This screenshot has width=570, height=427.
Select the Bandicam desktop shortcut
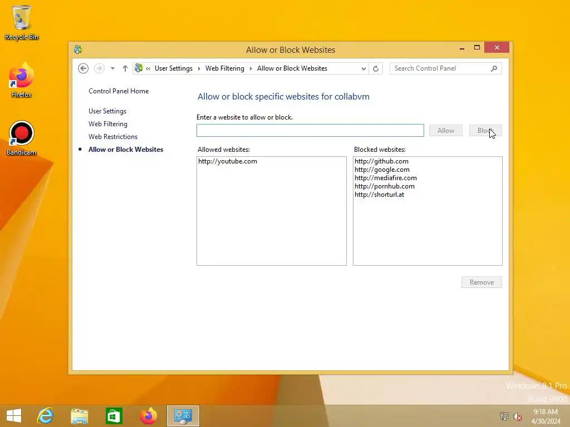[x=22, y=138]
